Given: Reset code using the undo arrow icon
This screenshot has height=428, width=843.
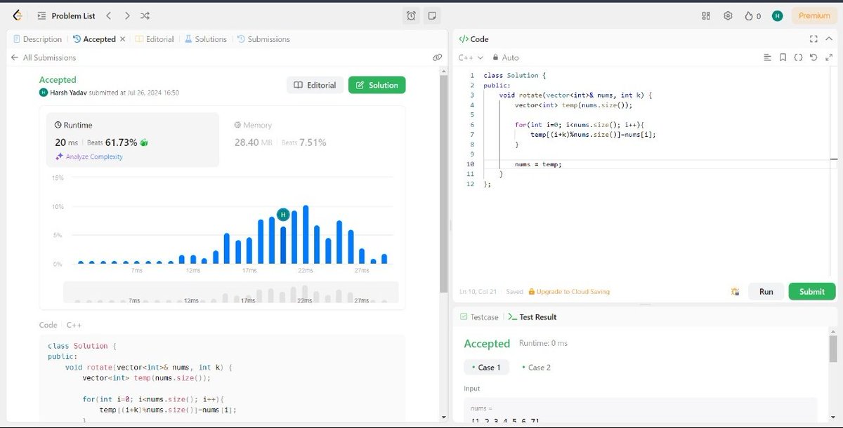Looking at the screenshot, I should click(813, 58).
